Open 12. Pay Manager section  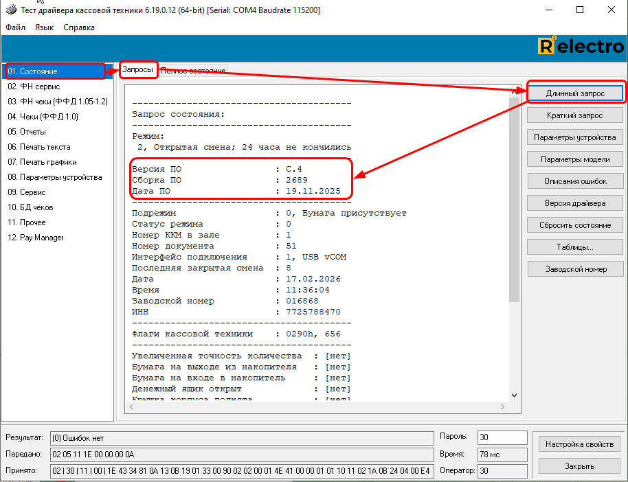tap(36, 238)
